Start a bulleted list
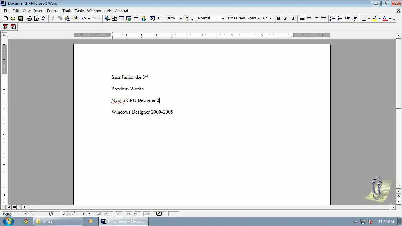This screenshot has height=226, width=402. click(340, 19)
